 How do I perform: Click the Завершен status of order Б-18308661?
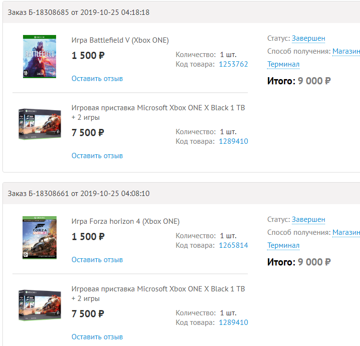coord(308,219)
